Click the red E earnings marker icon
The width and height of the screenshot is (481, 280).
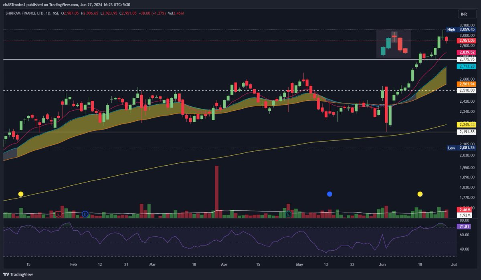click(58, 213)
